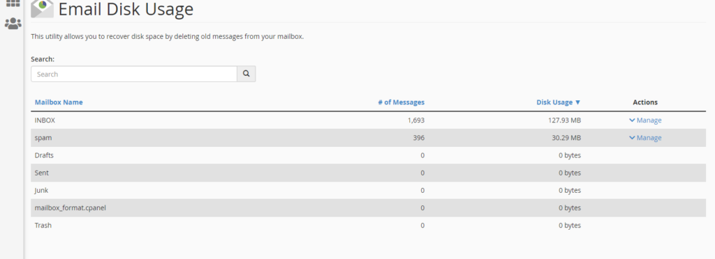Image resolution: width=715 pixels, height=259 pixels.
Task: Click the 1,693 messages count
Action: [417, 120]
